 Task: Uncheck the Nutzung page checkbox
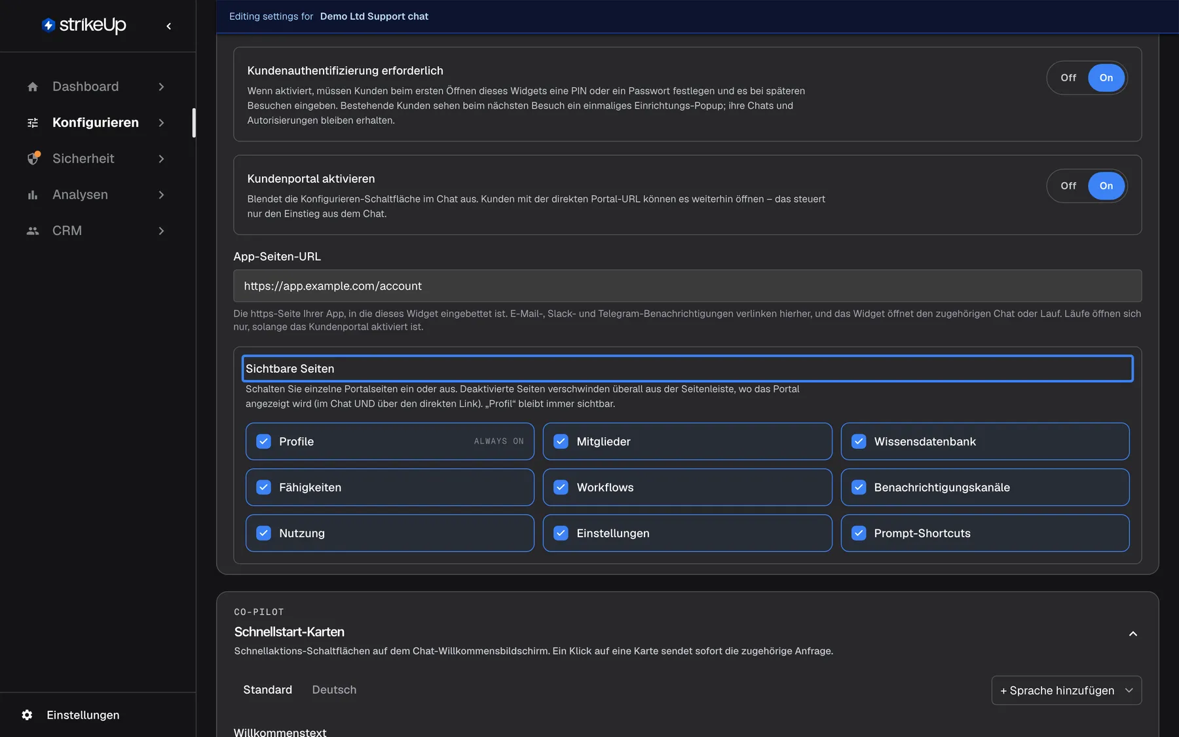coord(263,533)
